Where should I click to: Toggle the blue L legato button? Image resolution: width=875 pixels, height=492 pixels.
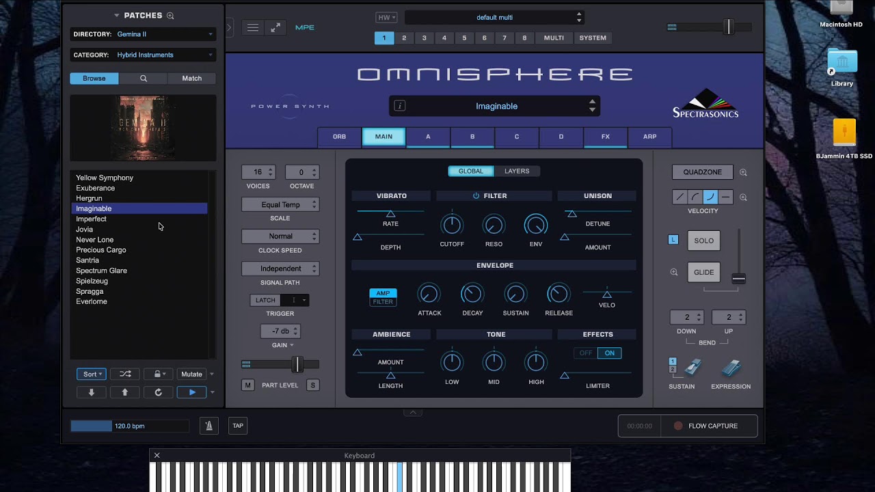point(673,240)
